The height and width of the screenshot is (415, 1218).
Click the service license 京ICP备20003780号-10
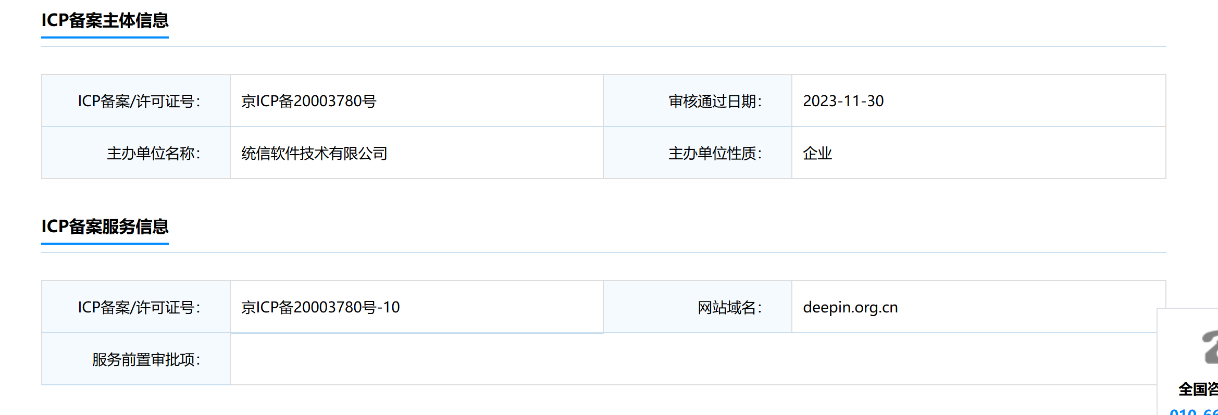tap(320, 307)
